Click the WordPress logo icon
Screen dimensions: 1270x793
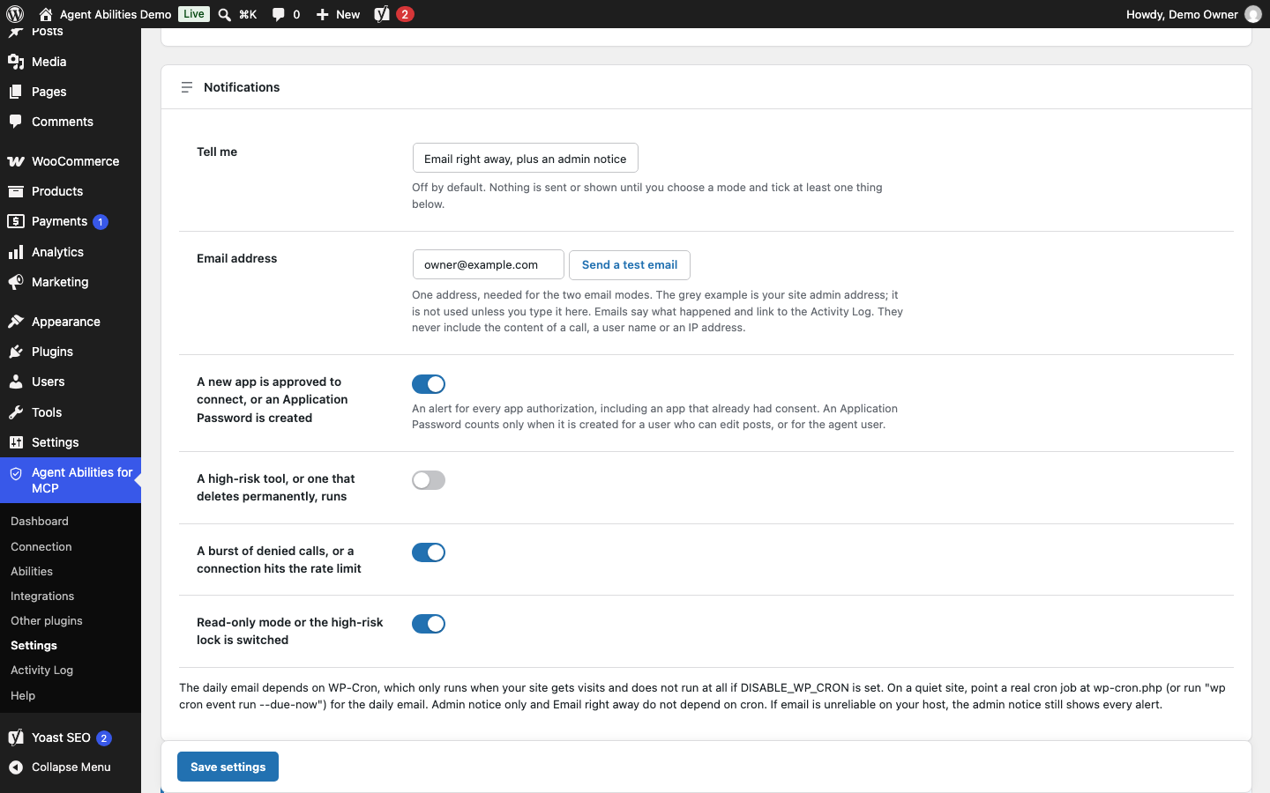15,14
